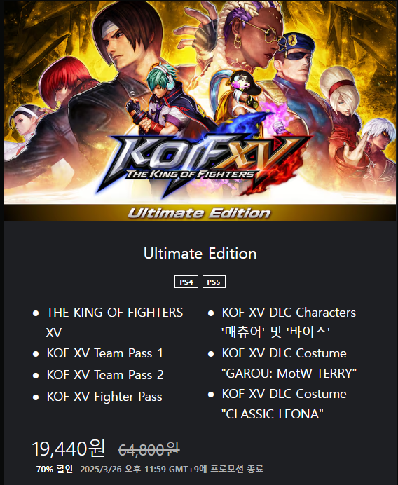Click KOF XV DLC Characters entry
The width and height of the screenshot is (398, 485).
point(289,322)
